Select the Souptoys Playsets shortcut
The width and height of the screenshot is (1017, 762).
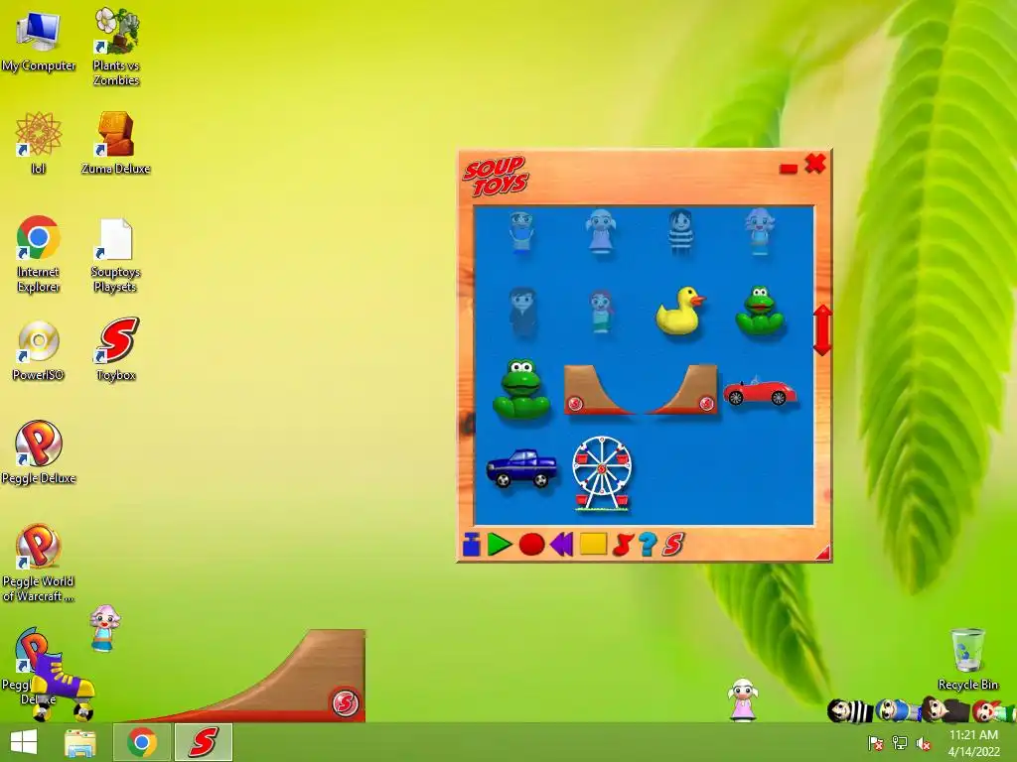(x=115, y=255)
